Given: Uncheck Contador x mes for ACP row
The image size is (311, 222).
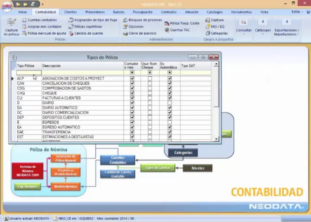Looking at the screenshot, I should click(x=132, y=79).
